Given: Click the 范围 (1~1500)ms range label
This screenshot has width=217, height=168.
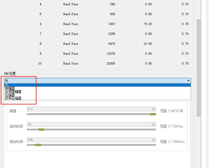Looking at the screenshot, I should [172, 142].
